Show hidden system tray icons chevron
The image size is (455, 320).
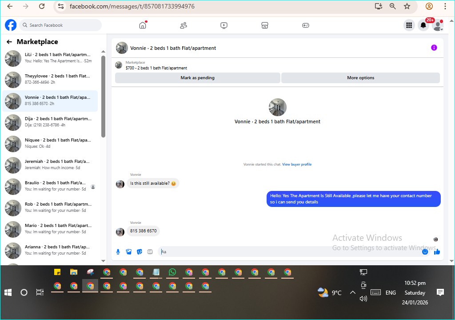(352, 292)
